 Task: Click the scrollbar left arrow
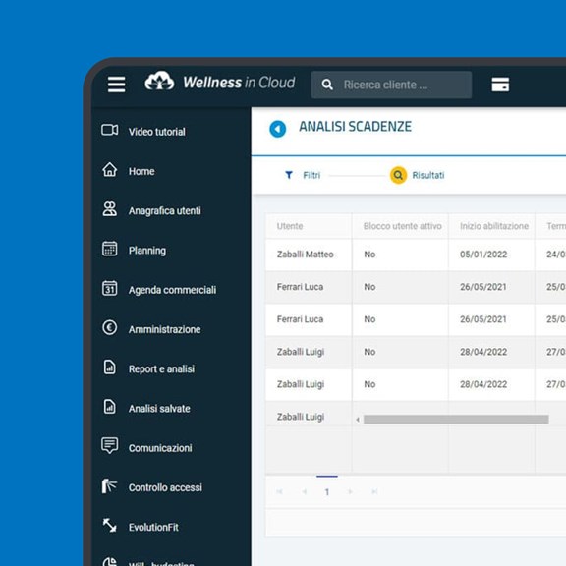[x=358, y=420]
